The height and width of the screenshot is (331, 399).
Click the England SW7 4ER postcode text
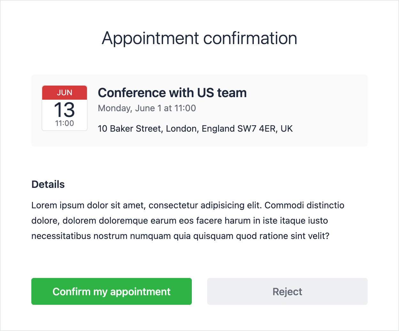(x=249, y=128)
